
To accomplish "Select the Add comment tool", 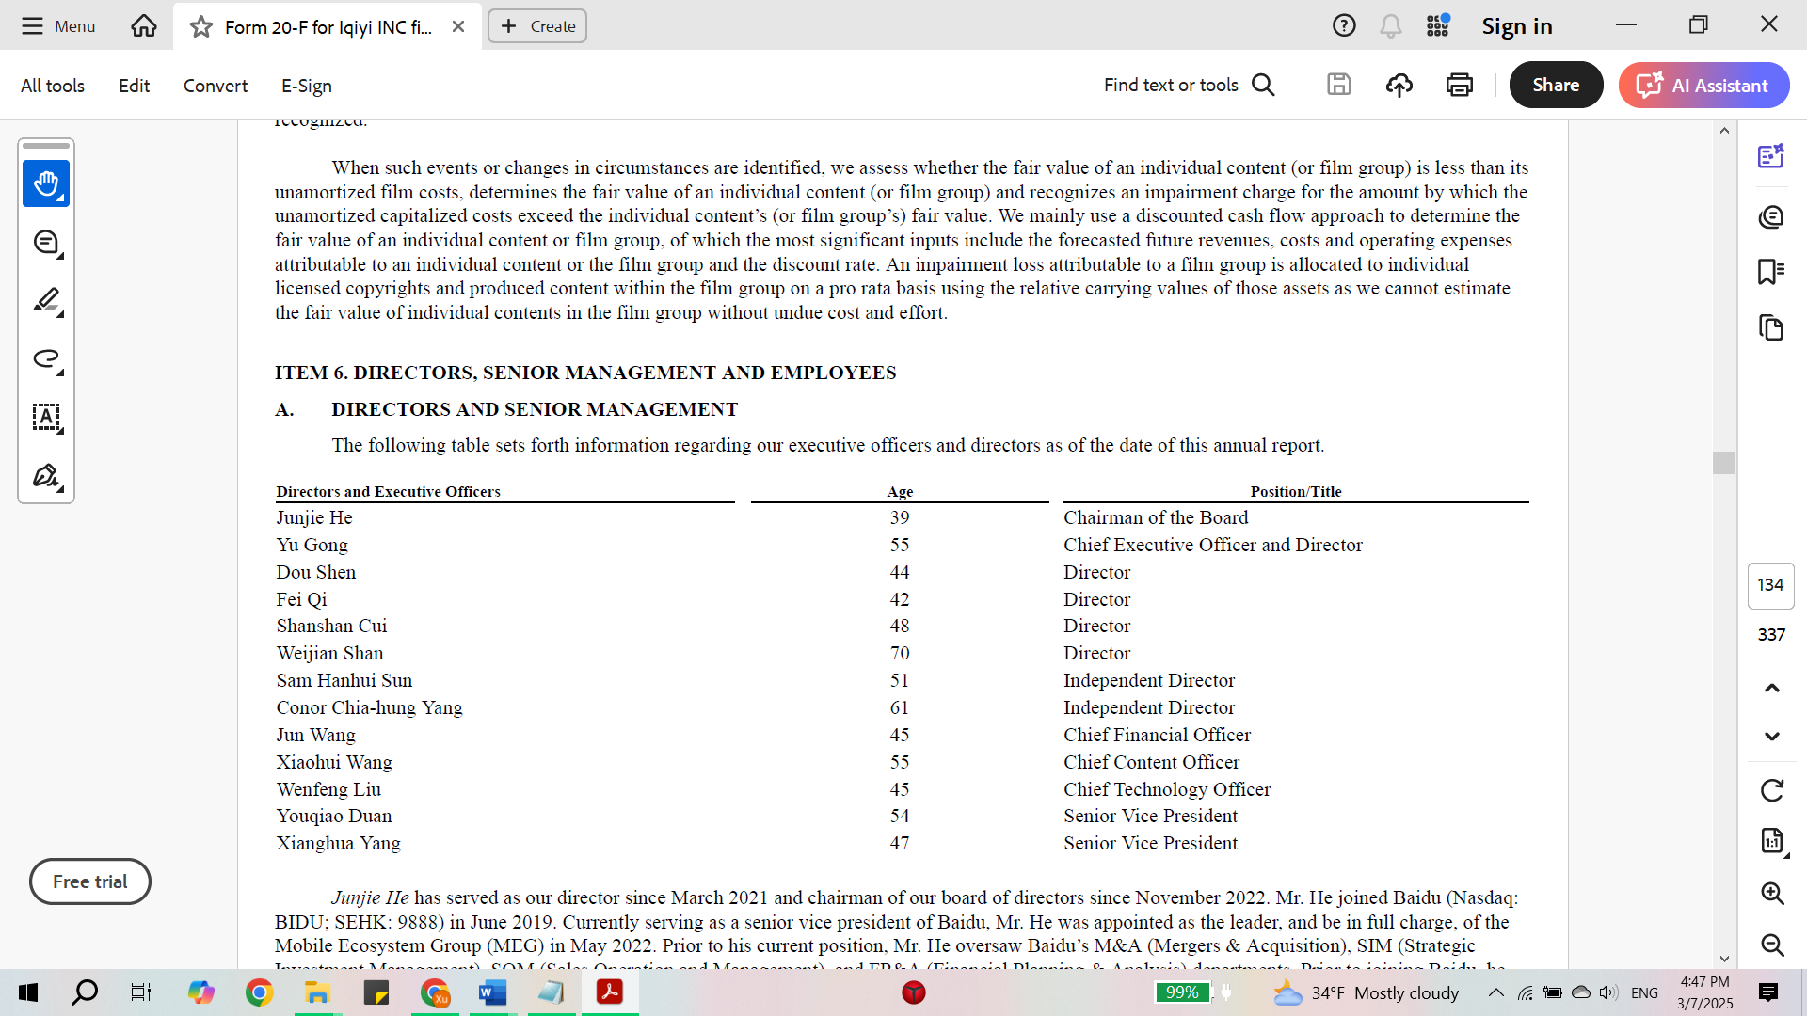I will [x=46, y=243].
